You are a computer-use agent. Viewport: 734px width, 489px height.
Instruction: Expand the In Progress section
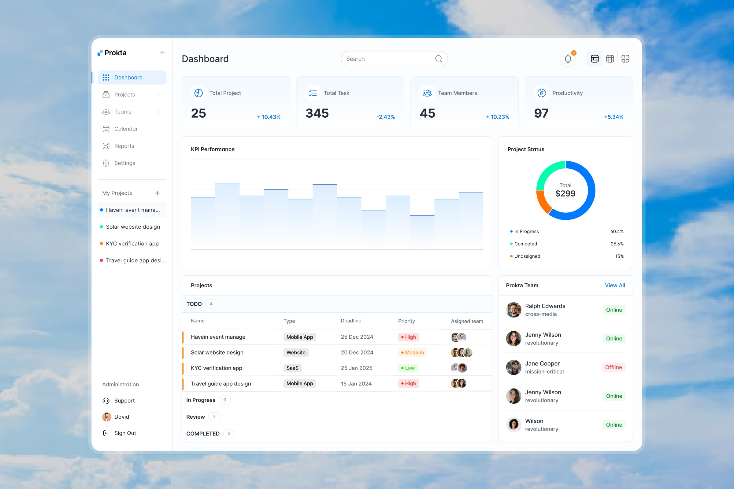tap(201, 400)
